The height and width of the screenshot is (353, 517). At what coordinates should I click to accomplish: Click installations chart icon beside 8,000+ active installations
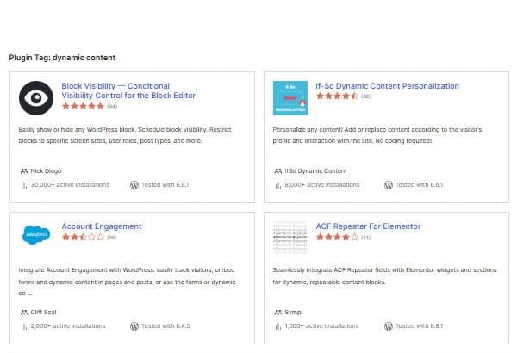point(277,184)
